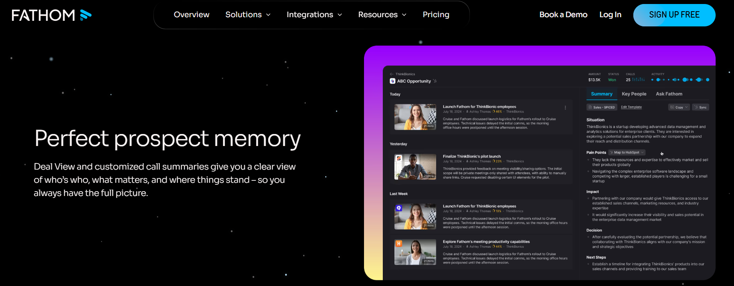Click the $13.5K amount value

click(x=594, y=80)
